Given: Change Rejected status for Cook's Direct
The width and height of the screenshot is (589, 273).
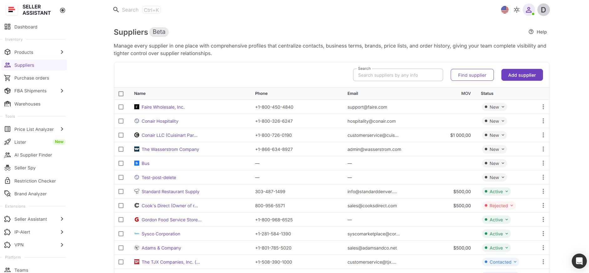Looking at the screenshot, I should (499, 206).
